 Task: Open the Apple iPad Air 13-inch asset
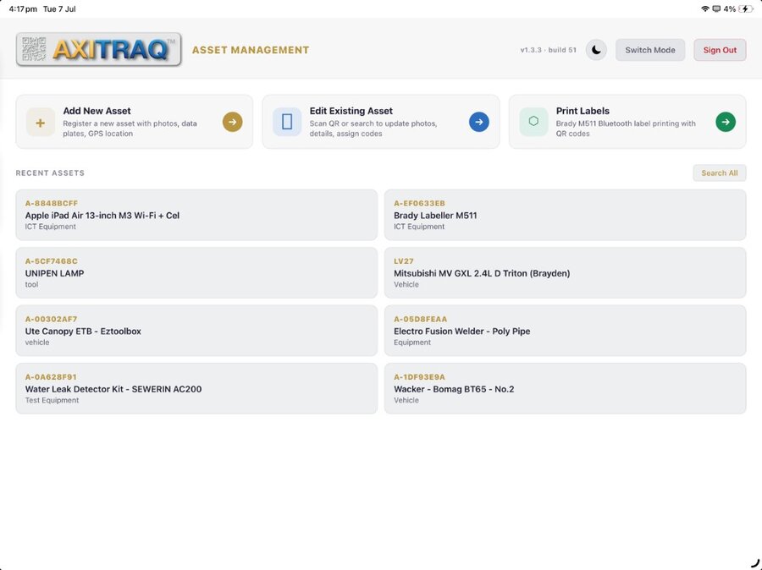(196, 215)
